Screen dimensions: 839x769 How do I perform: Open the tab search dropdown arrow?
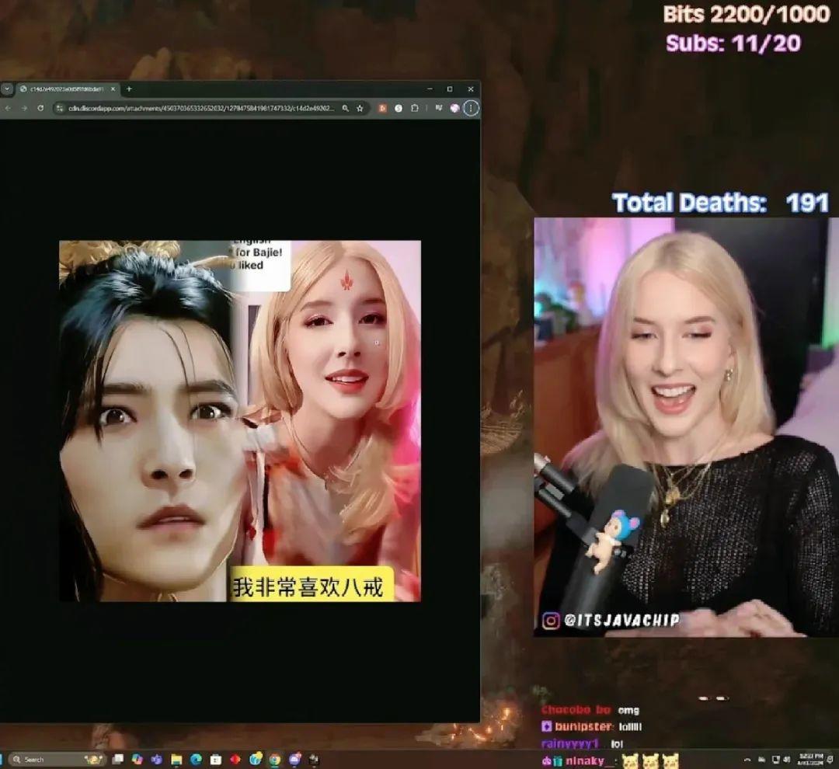tap(6, 89)
